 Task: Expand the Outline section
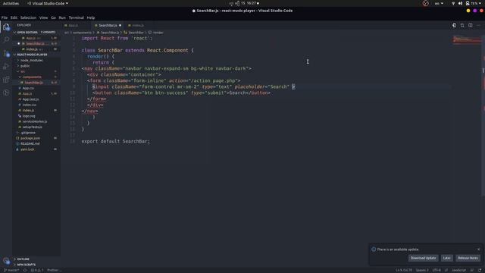(23, 259)
